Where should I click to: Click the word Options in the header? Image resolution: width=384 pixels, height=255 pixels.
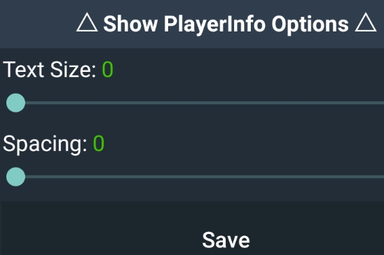pos(310,24)
